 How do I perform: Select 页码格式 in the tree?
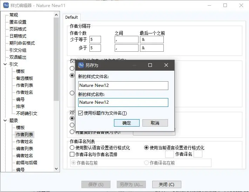(18, 29)
